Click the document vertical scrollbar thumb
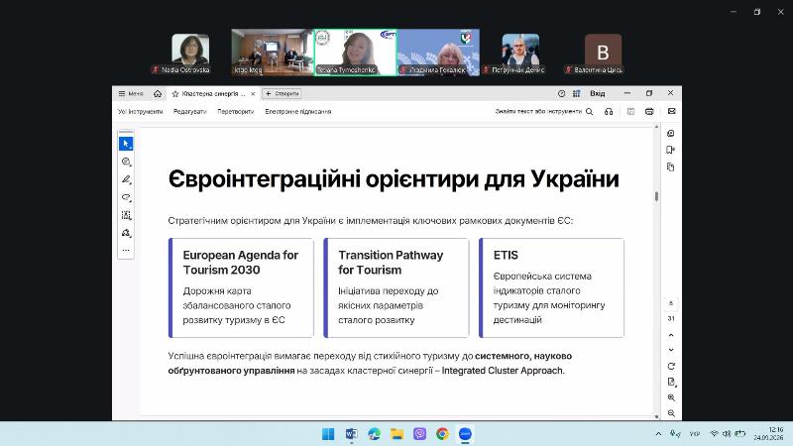Screen dimensions: 793x446 pos(656,196)
